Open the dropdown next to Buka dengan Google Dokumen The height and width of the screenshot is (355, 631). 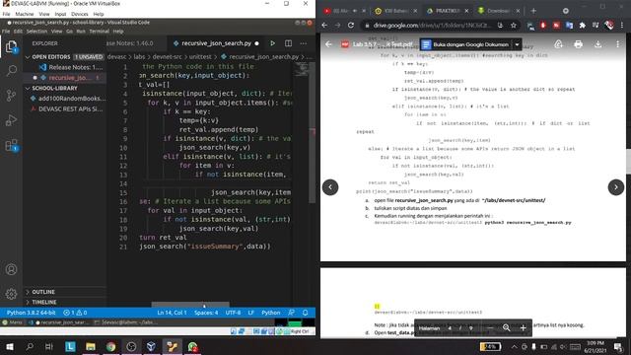(x=517, y=44)
